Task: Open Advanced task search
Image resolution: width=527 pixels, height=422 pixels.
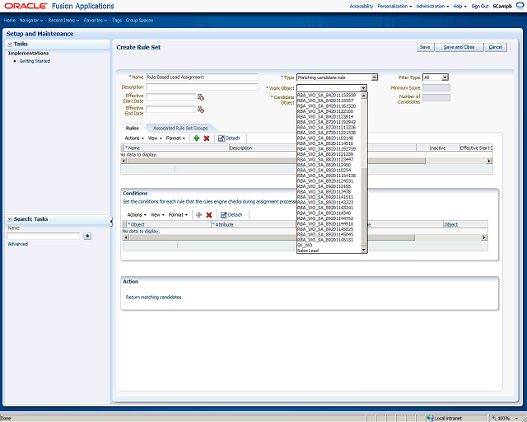Action: pos(18,244)
